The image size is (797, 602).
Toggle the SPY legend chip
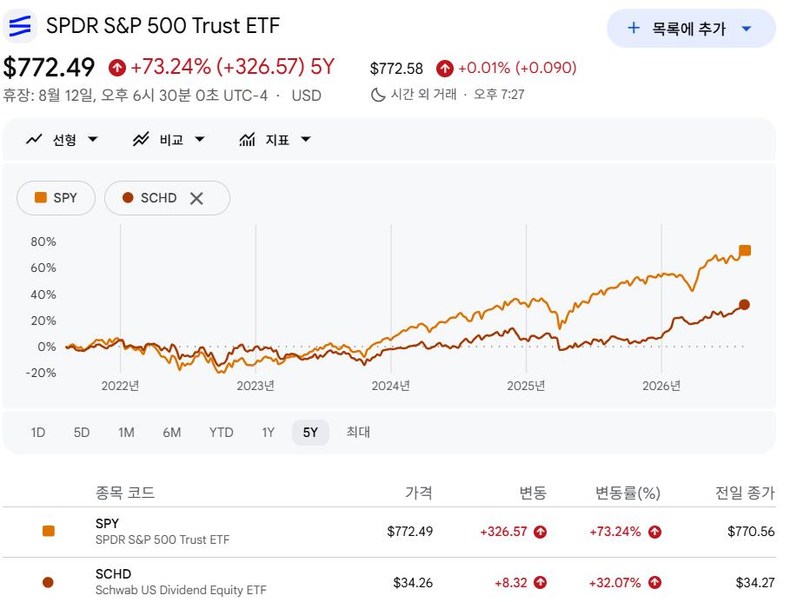[x=56, y=198]
